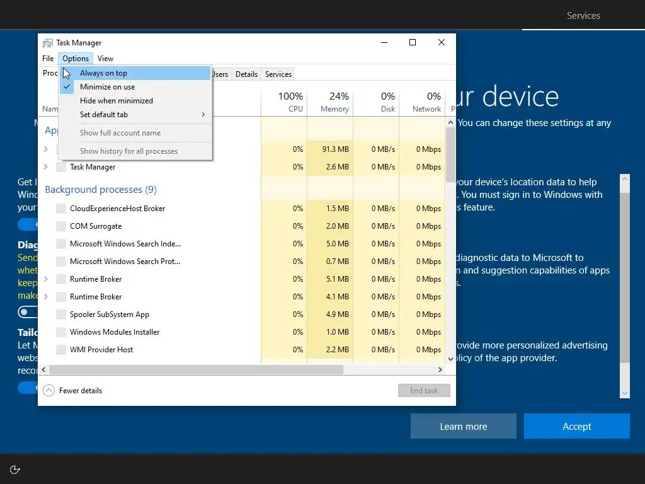645x484 pixels.
Task: Click the Task Manager title bar icon
Action: point(48,43)
